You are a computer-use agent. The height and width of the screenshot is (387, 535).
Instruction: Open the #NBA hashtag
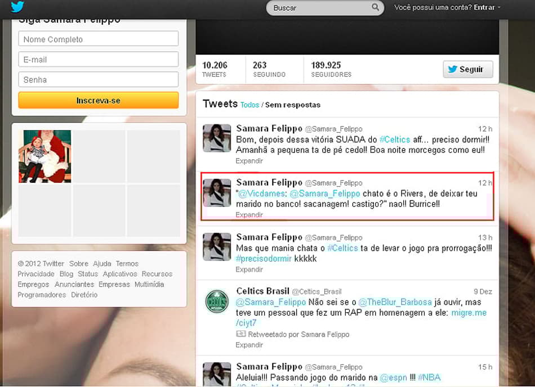[429, 377]
